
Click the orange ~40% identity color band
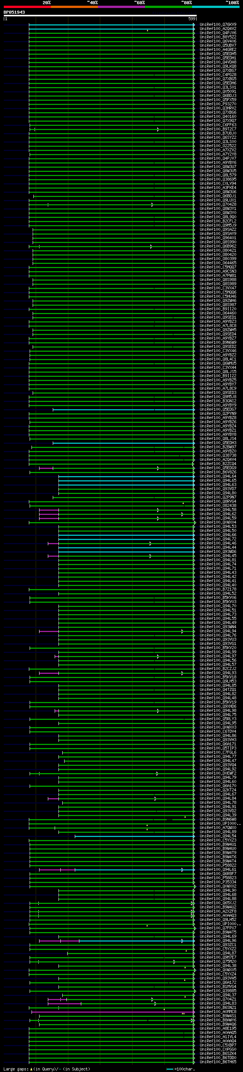tap(74, 7)
